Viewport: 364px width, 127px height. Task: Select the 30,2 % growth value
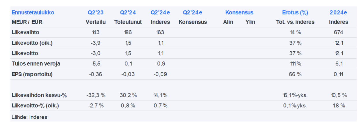click(128, 95)
